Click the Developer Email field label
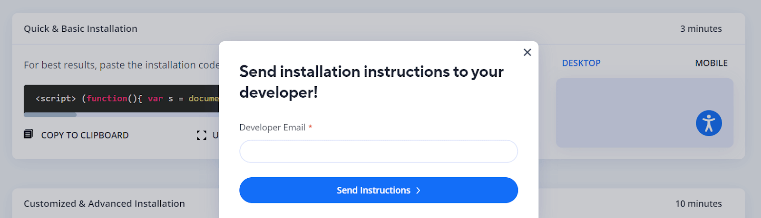The image size is (761, 218). (x=272, y=127)
